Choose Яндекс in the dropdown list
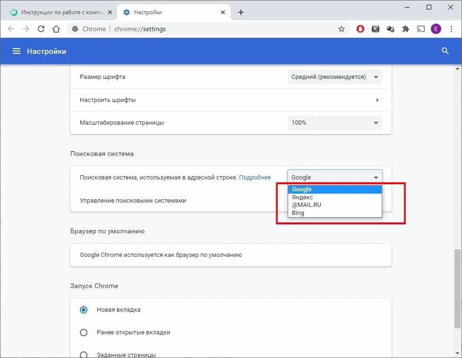 (x=335, y=197)
